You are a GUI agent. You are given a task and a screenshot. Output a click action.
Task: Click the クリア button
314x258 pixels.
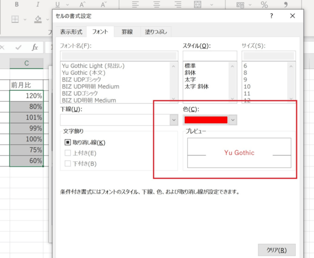click(x=276, y=250)
